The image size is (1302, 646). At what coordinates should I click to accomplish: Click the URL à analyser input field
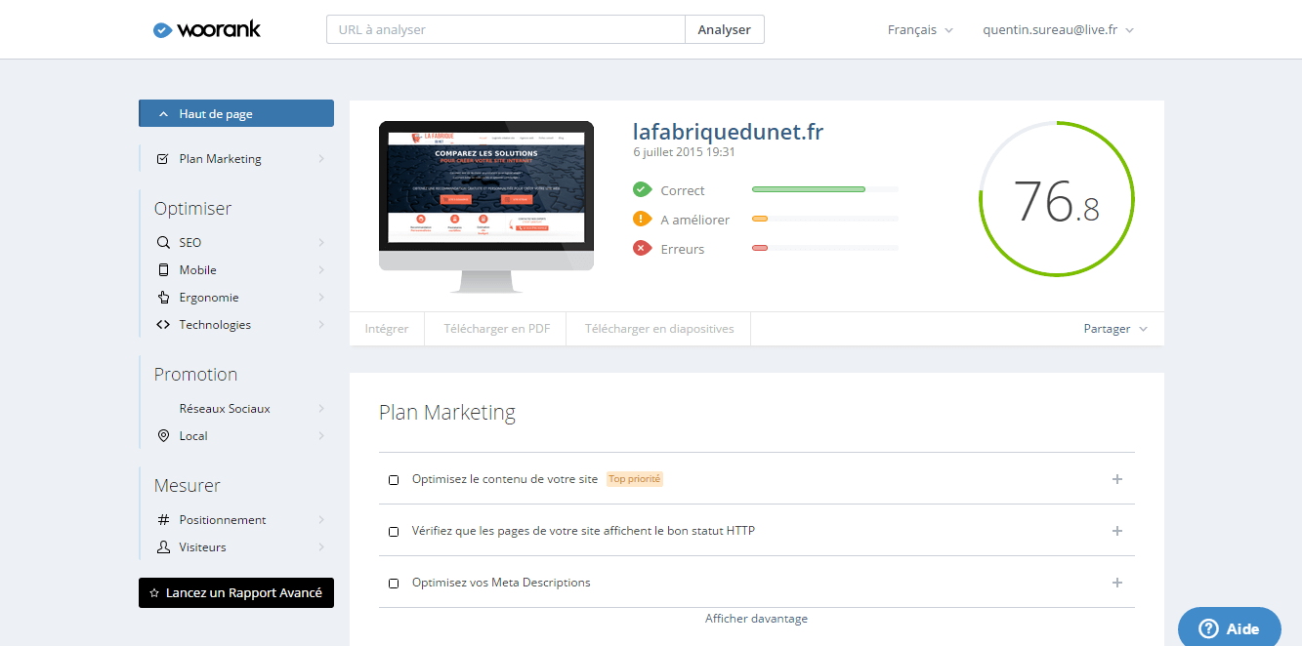506,29
